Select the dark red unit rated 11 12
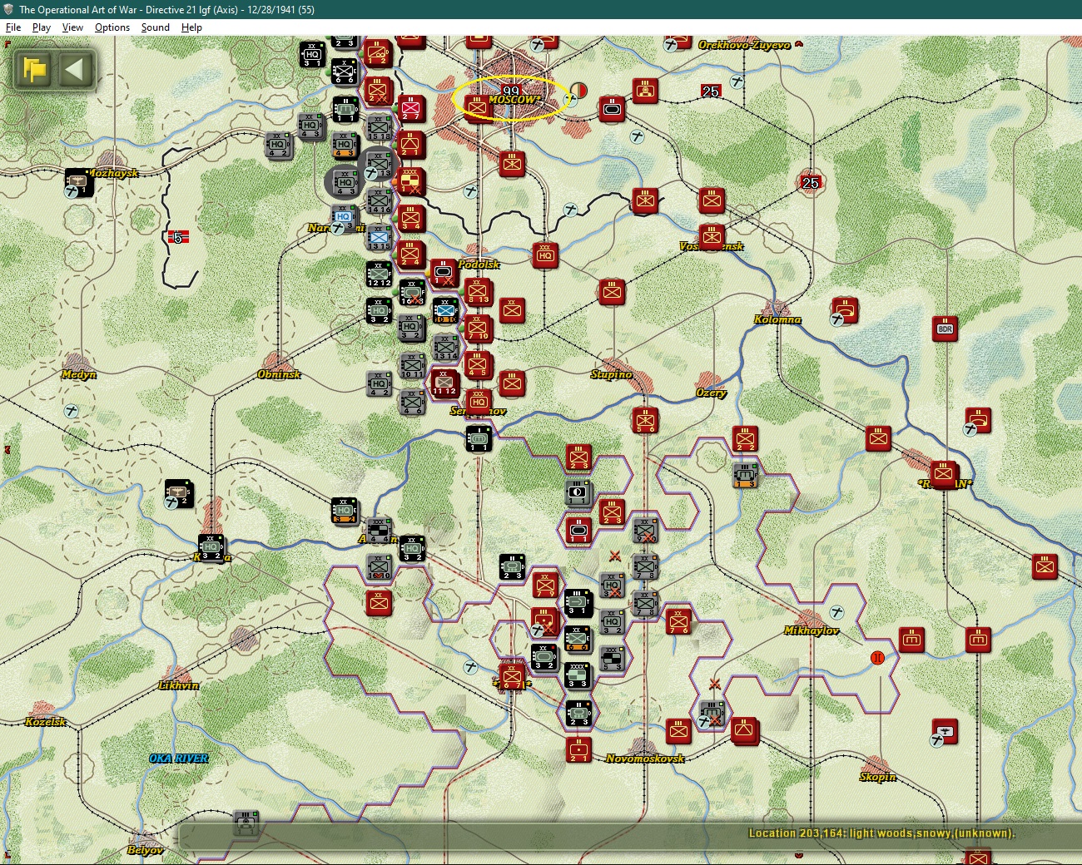 pyautogui.click(x=444, y=383)
